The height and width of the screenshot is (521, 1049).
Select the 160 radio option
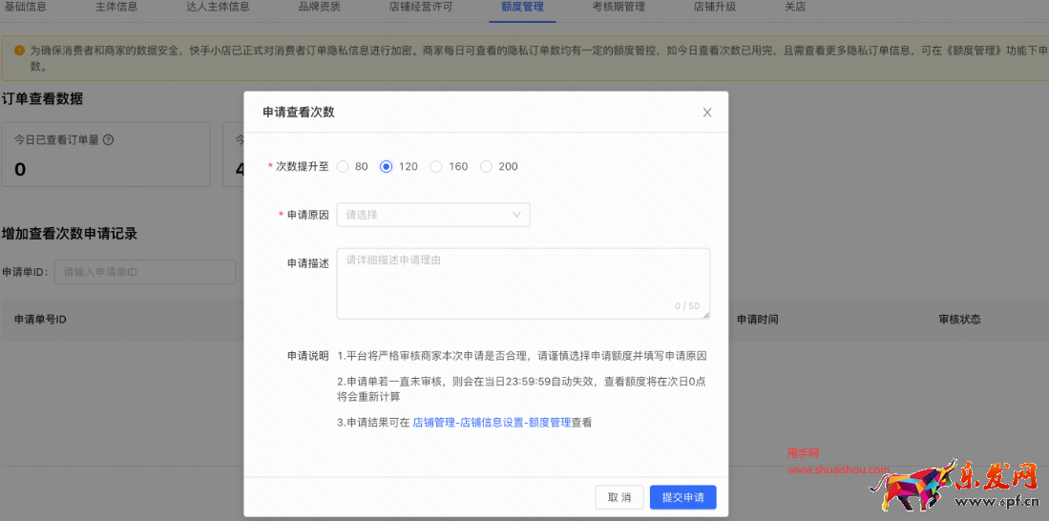coord(436,167)
